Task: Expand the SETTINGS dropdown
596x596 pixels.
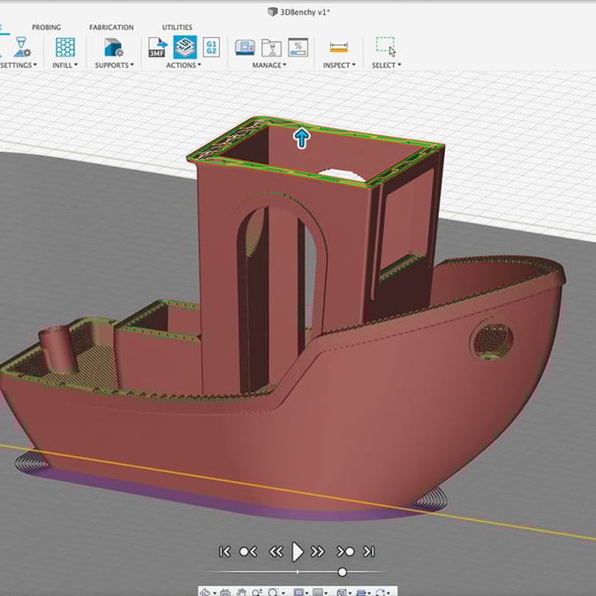Action: 19,65
